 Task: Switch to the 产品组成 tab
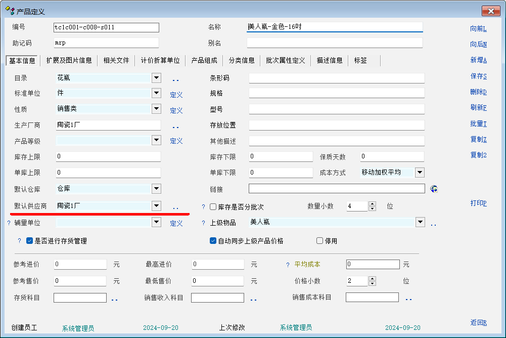pyautogui.click(x=204, y=60)
